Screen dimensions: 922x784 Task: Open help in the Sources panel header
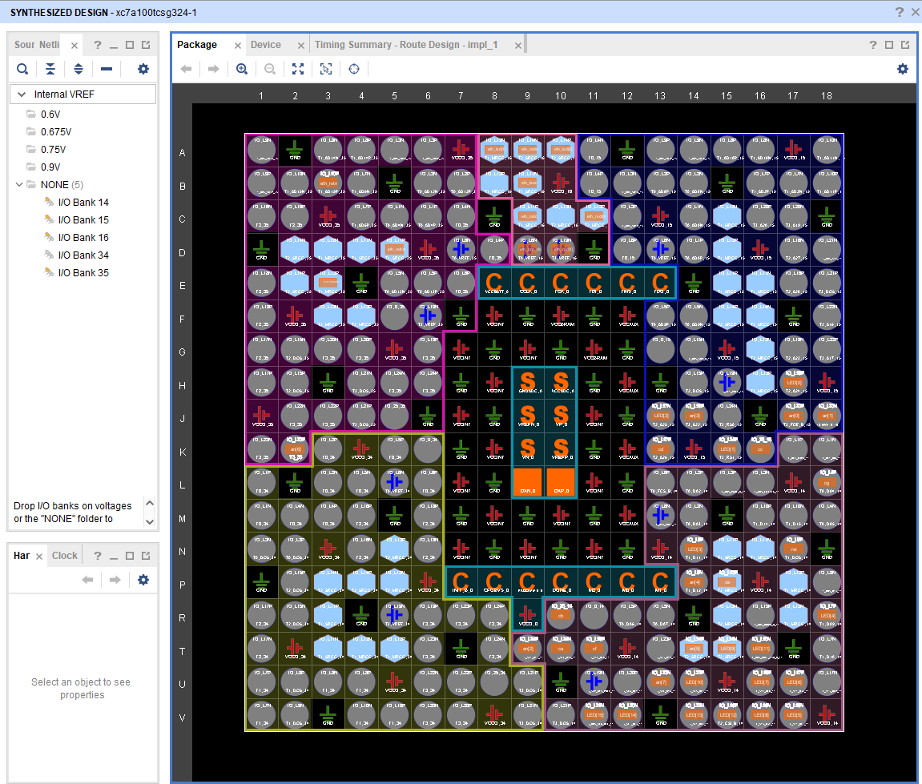(x=98, y=46)
